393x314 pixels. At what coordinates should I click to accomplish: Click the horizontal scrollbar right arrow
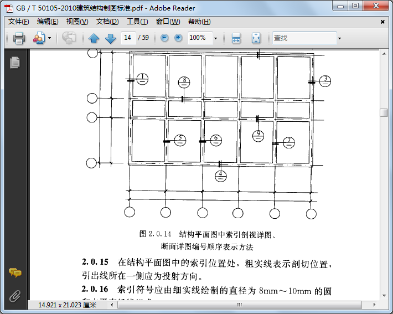click(374, 305)
